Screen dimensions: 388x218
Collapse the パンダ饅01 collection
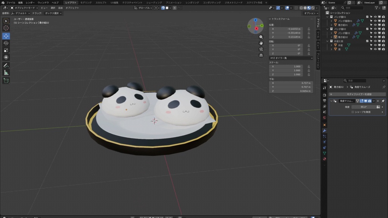(327, 16)
